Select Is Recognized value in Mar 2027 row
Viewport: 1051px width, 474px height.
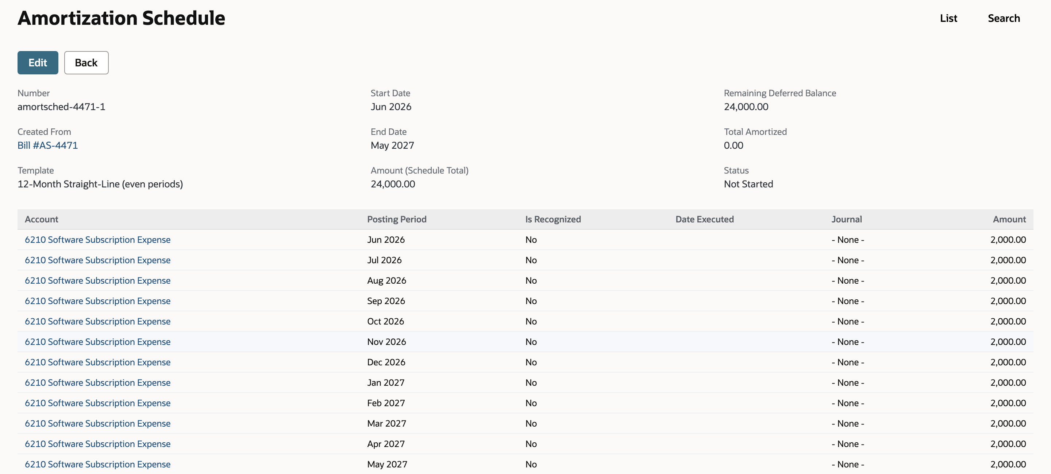coord(531,423)
